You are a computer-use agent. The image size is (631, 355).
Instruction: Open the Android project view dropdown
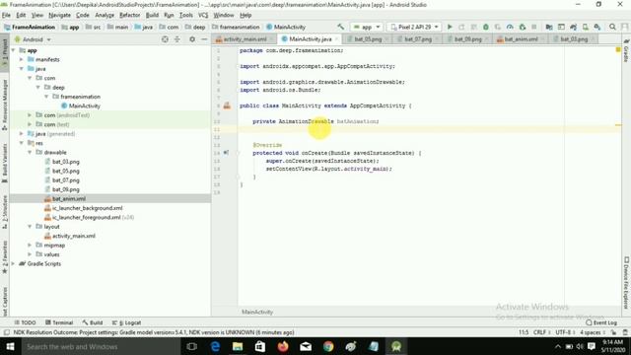coord(33,39)
